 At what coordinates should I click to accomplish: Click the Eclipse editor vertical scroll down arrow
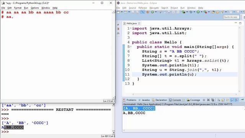239,91
